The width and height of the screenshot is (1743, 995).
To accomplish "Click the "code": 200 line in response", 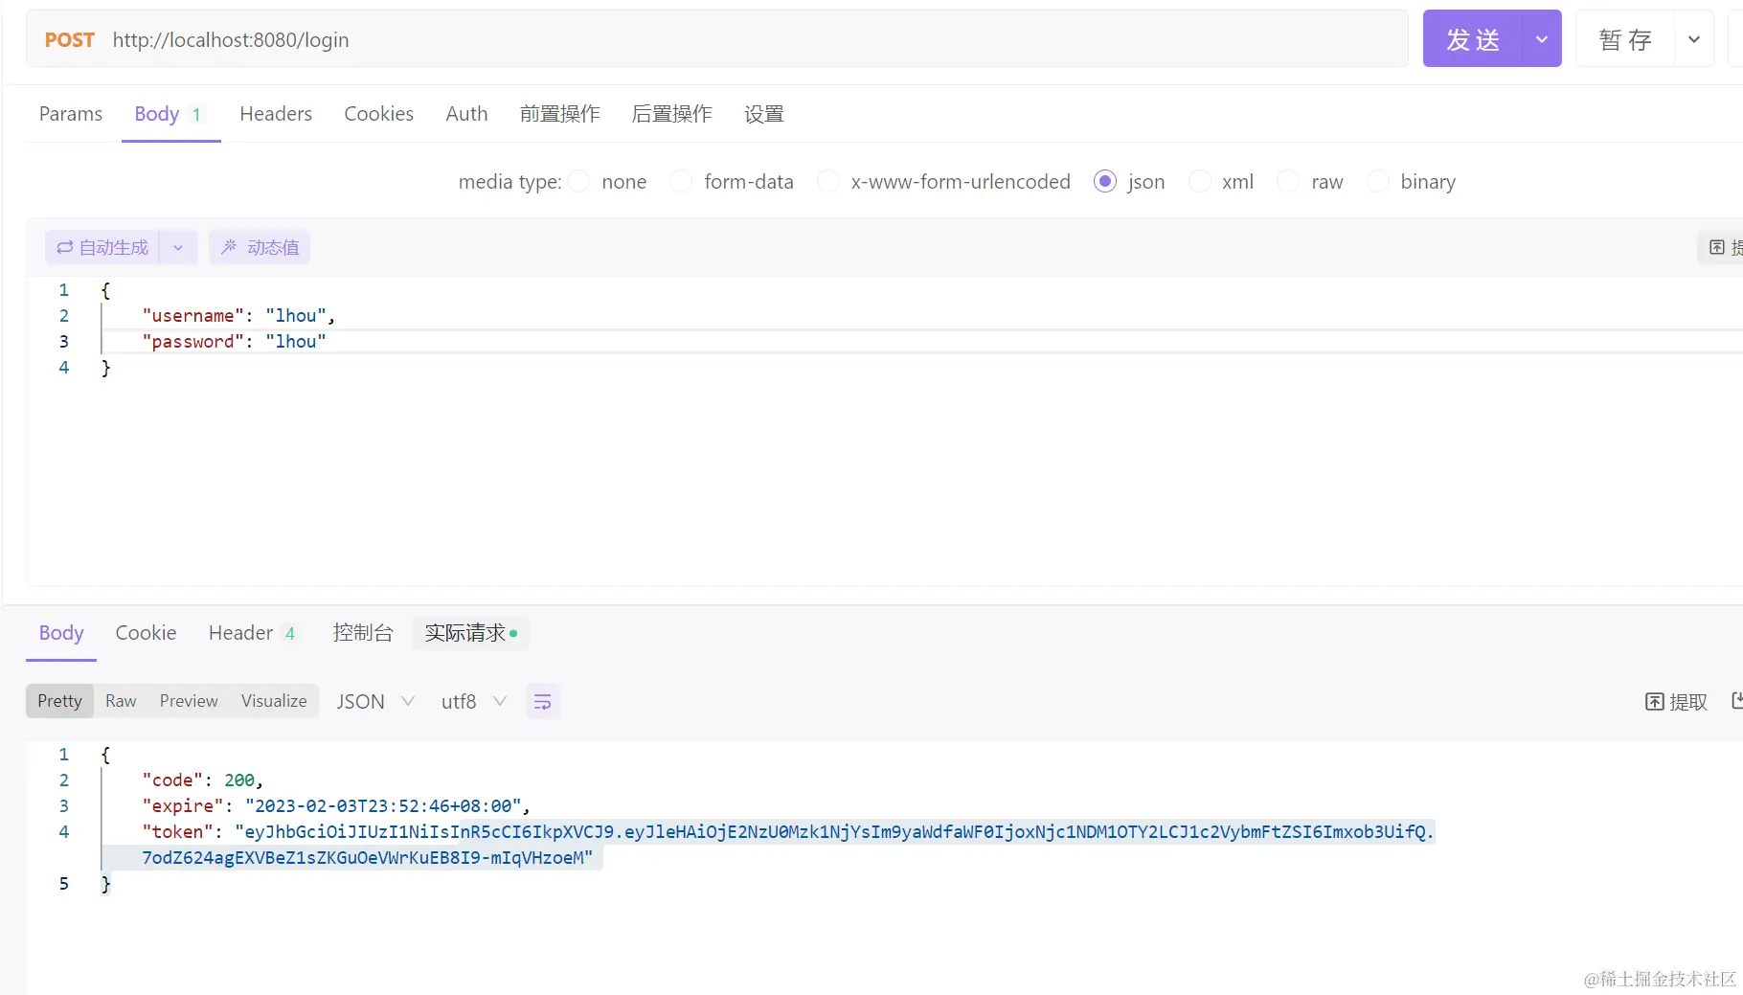I will (x=202, y=780).
